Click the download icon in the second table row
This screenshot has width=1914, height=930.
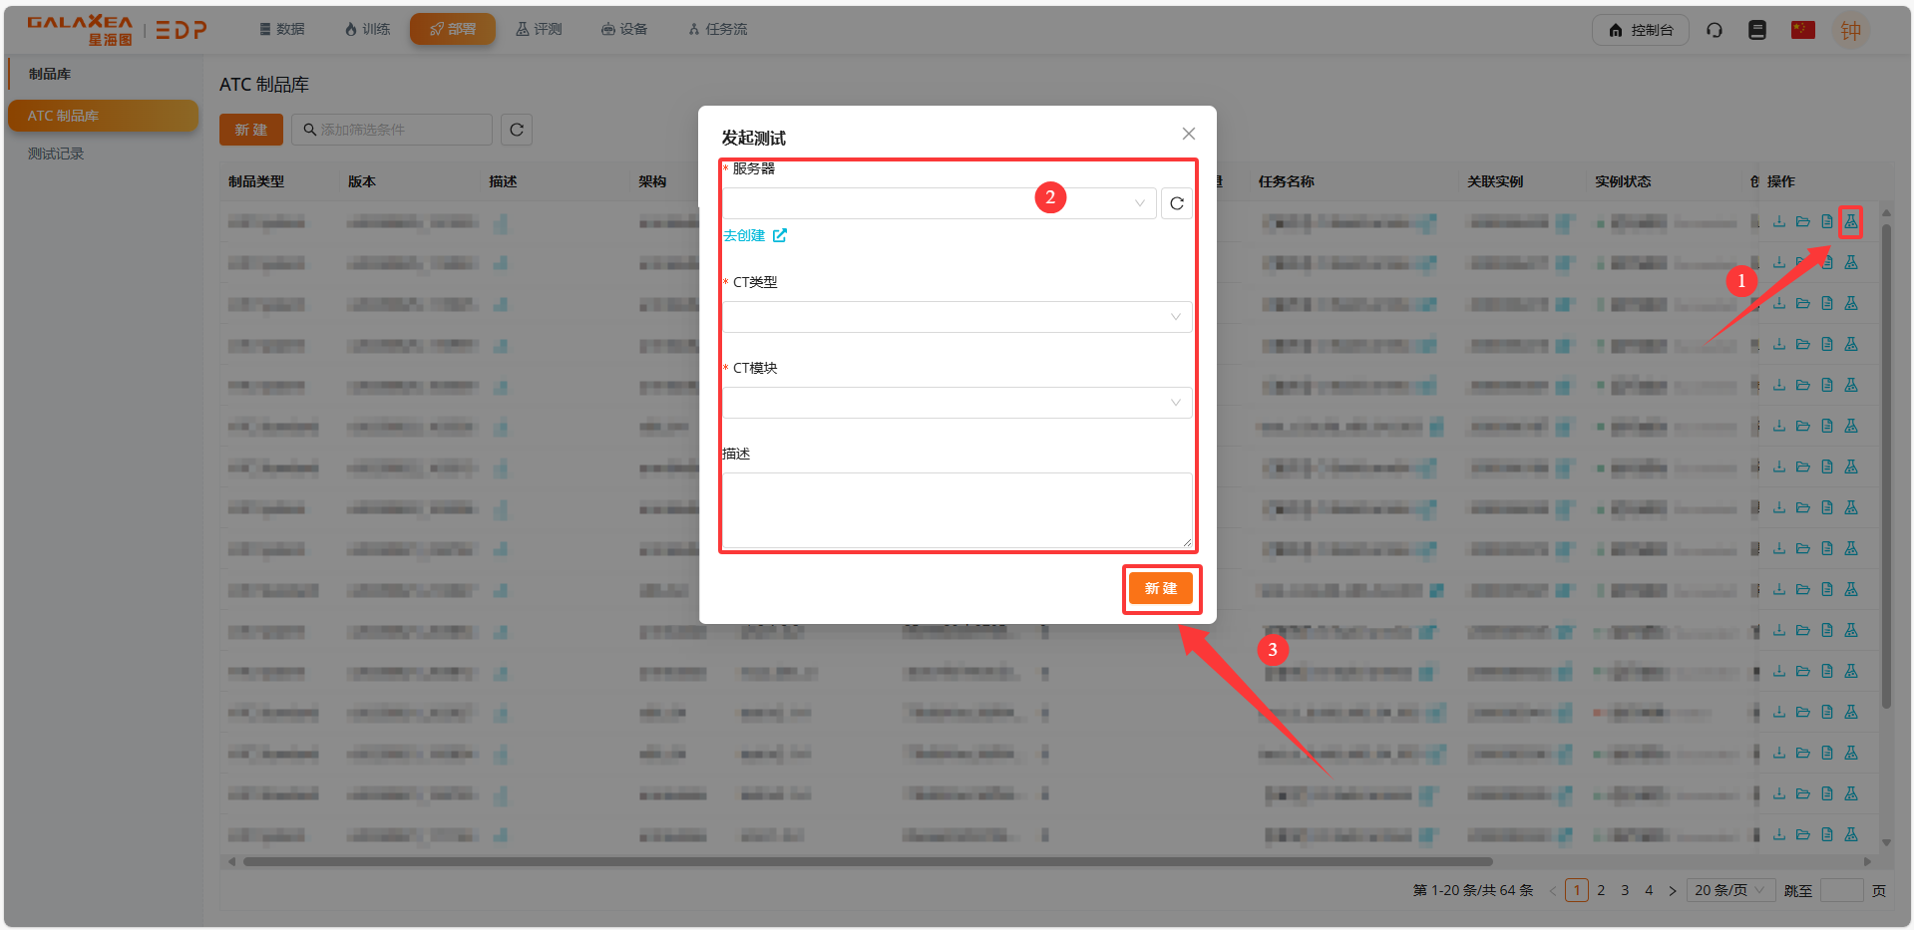click(x=1778, y=262)
